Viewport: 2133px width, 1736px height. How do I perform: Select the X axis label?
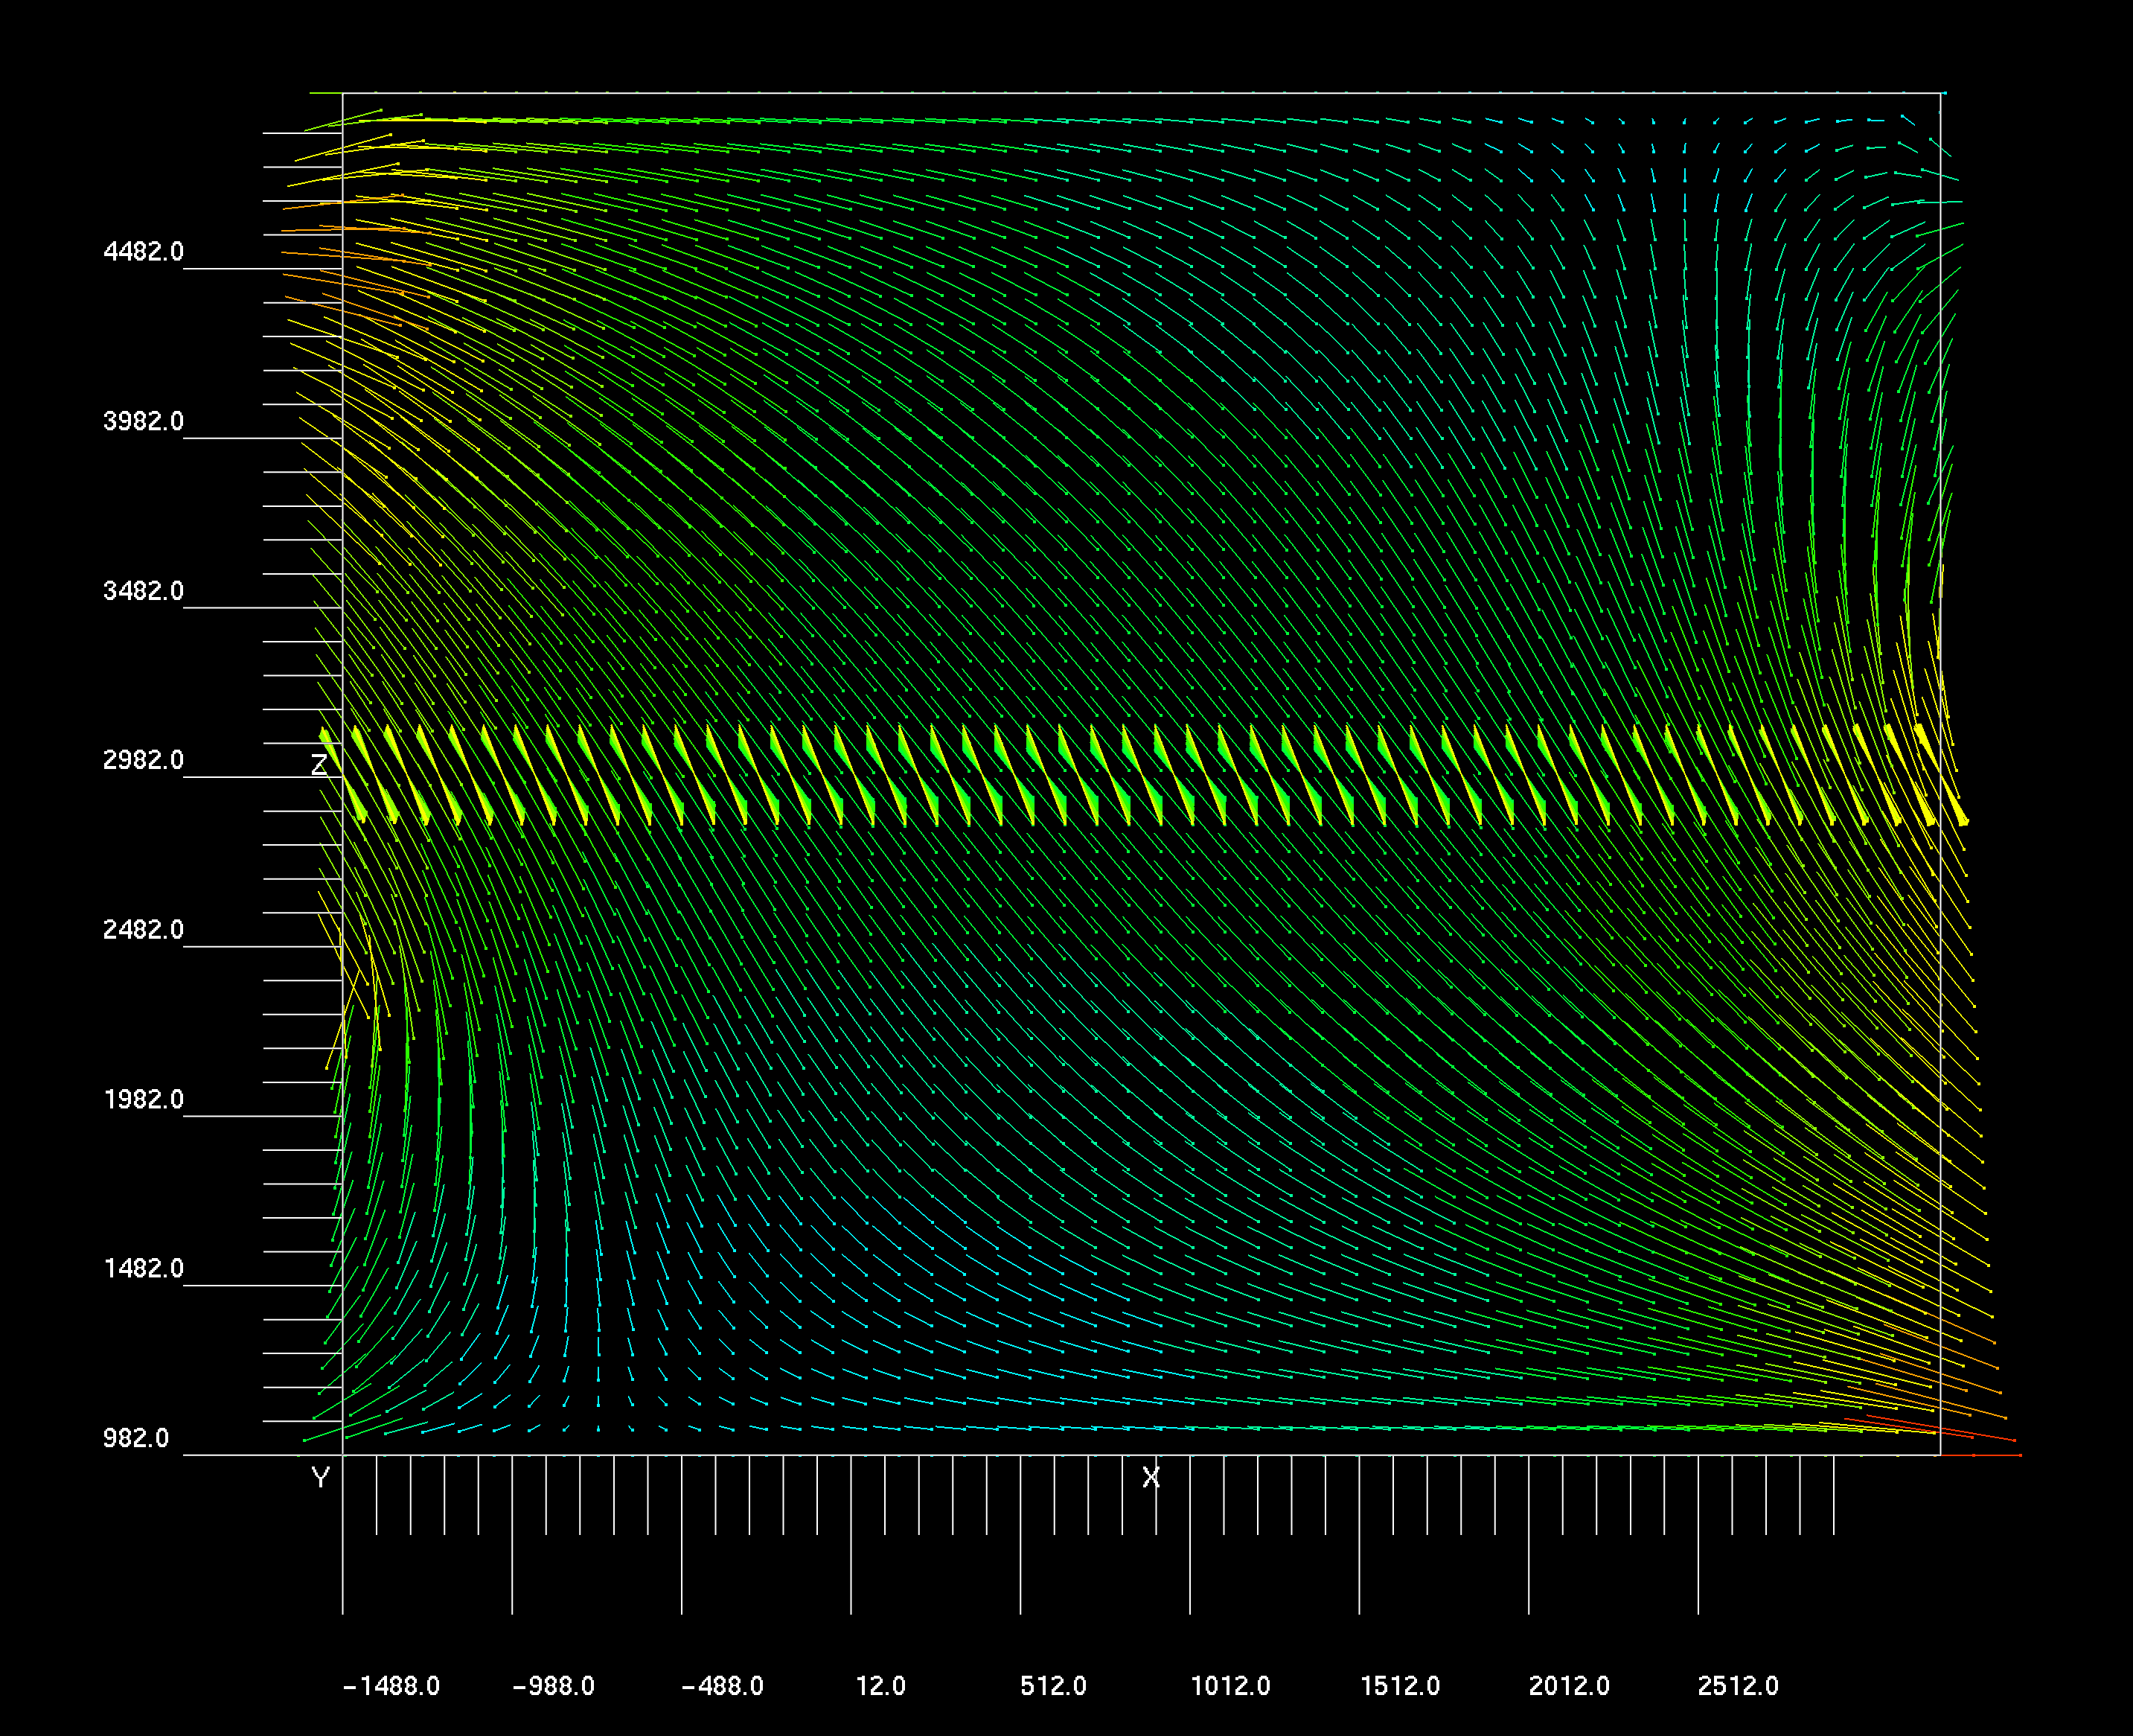point(1151,1476)
